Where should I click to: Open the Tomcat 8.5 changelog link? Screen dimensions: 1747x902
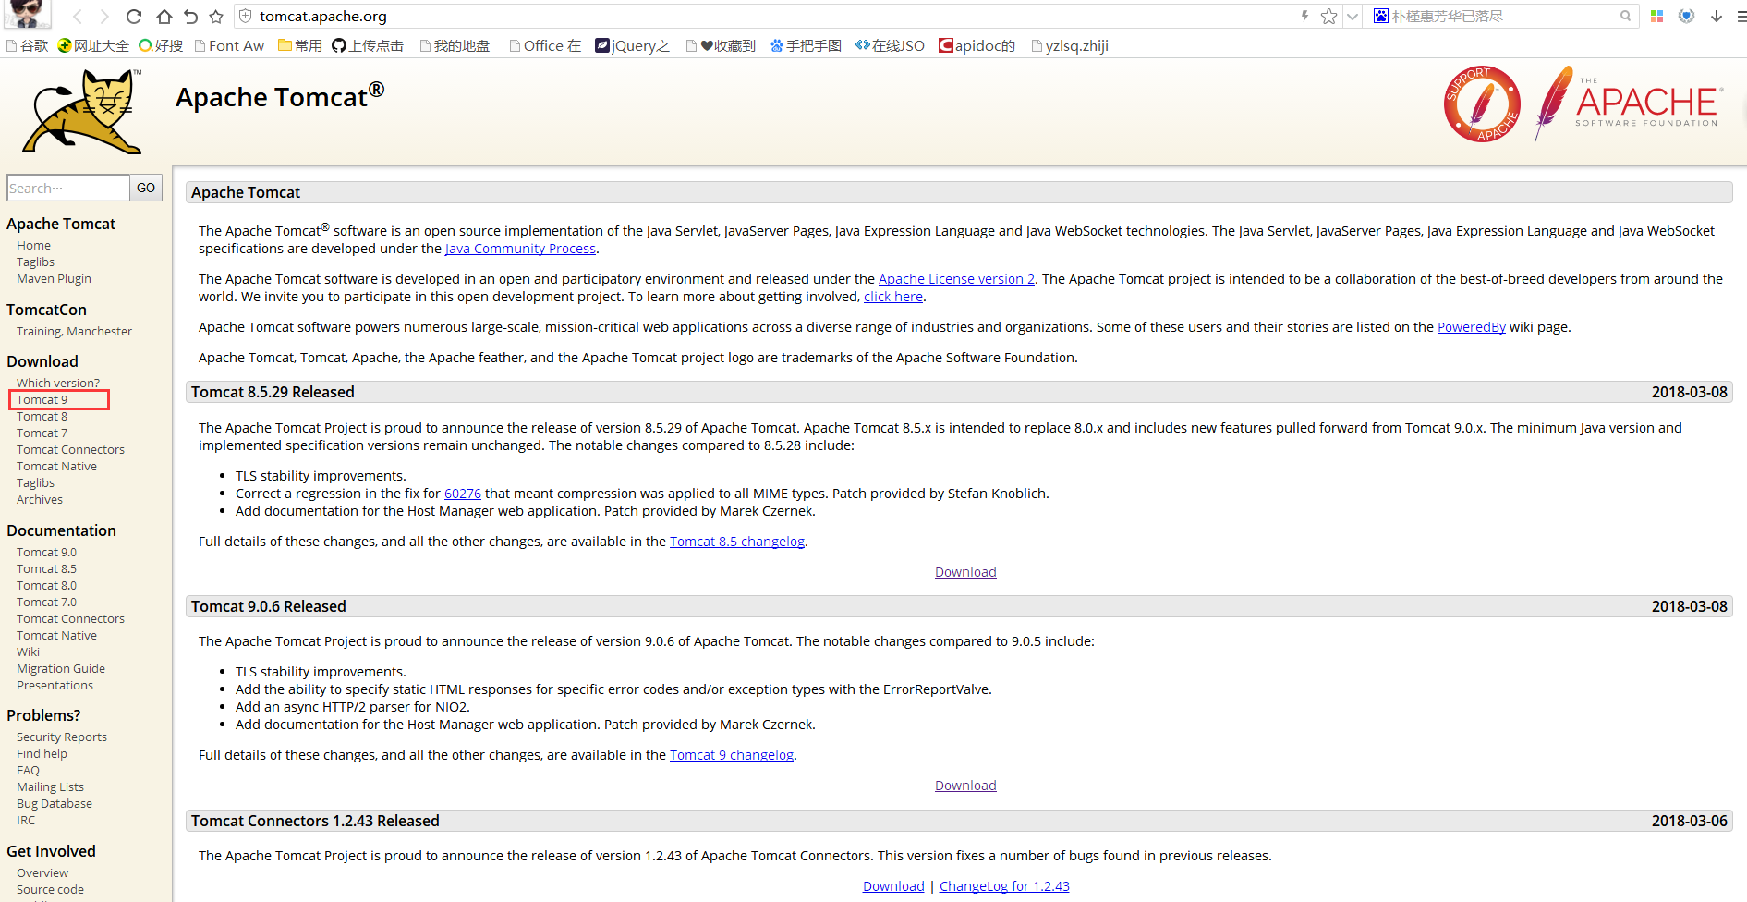pyautogui.click(x=737, y=542)
